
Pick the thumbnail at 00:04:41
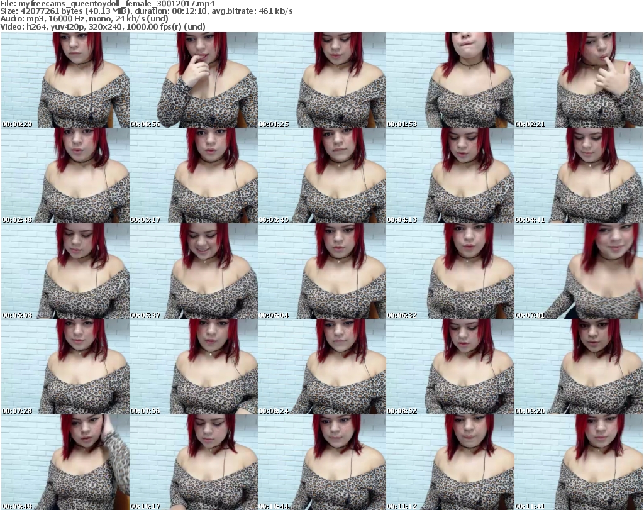pyautogui.click(x=579, y=175)
